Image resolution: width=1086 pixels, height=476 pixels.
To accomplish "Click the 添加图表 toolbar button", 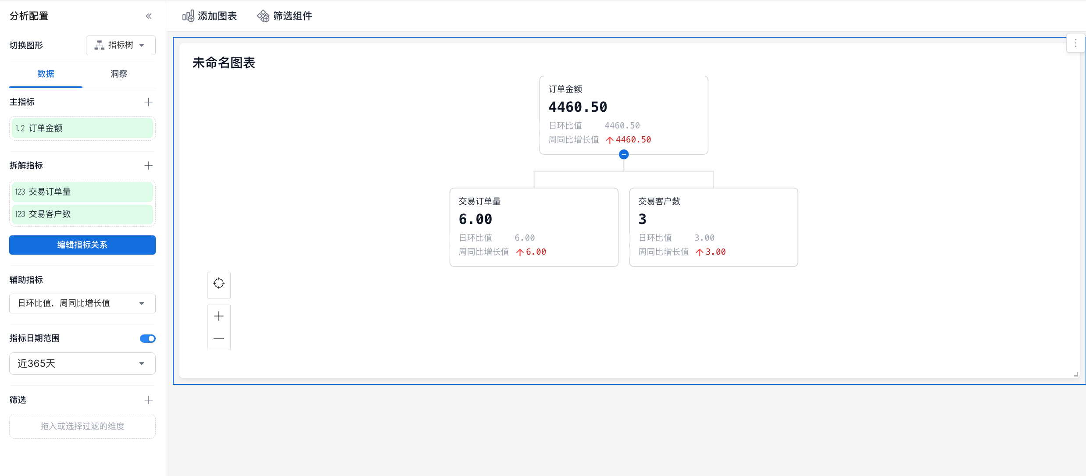I will pos(210,16).
